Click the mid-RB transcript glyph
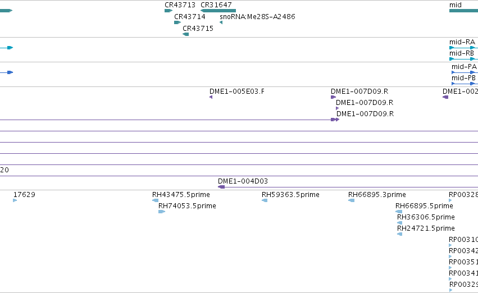This screenshot has height=293, width=478. 463,59
